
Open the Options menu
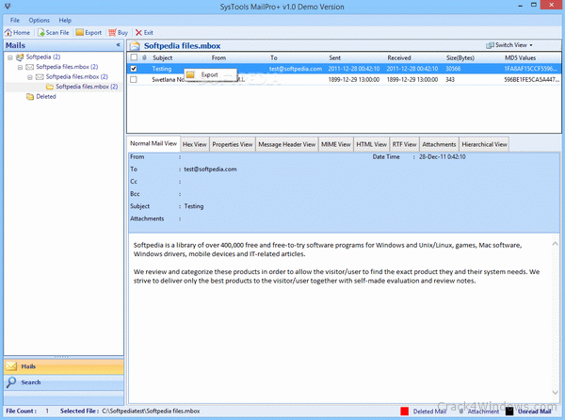[x=39, y=20]
